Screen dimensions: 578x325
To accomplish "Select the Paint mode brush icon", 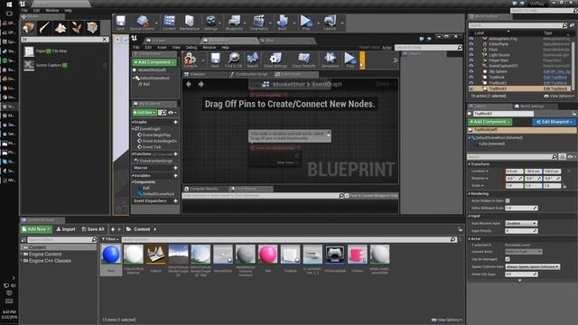I will [x=44, y=28].
